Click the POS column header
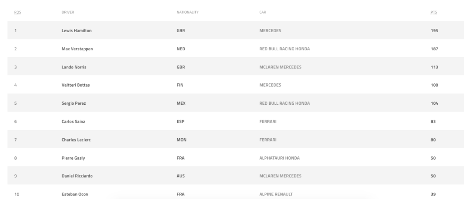 click(x=18, y=12)
